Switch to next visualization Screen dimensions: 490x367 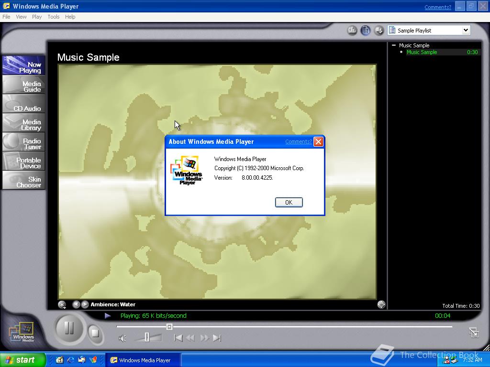(x=85, y=304)
